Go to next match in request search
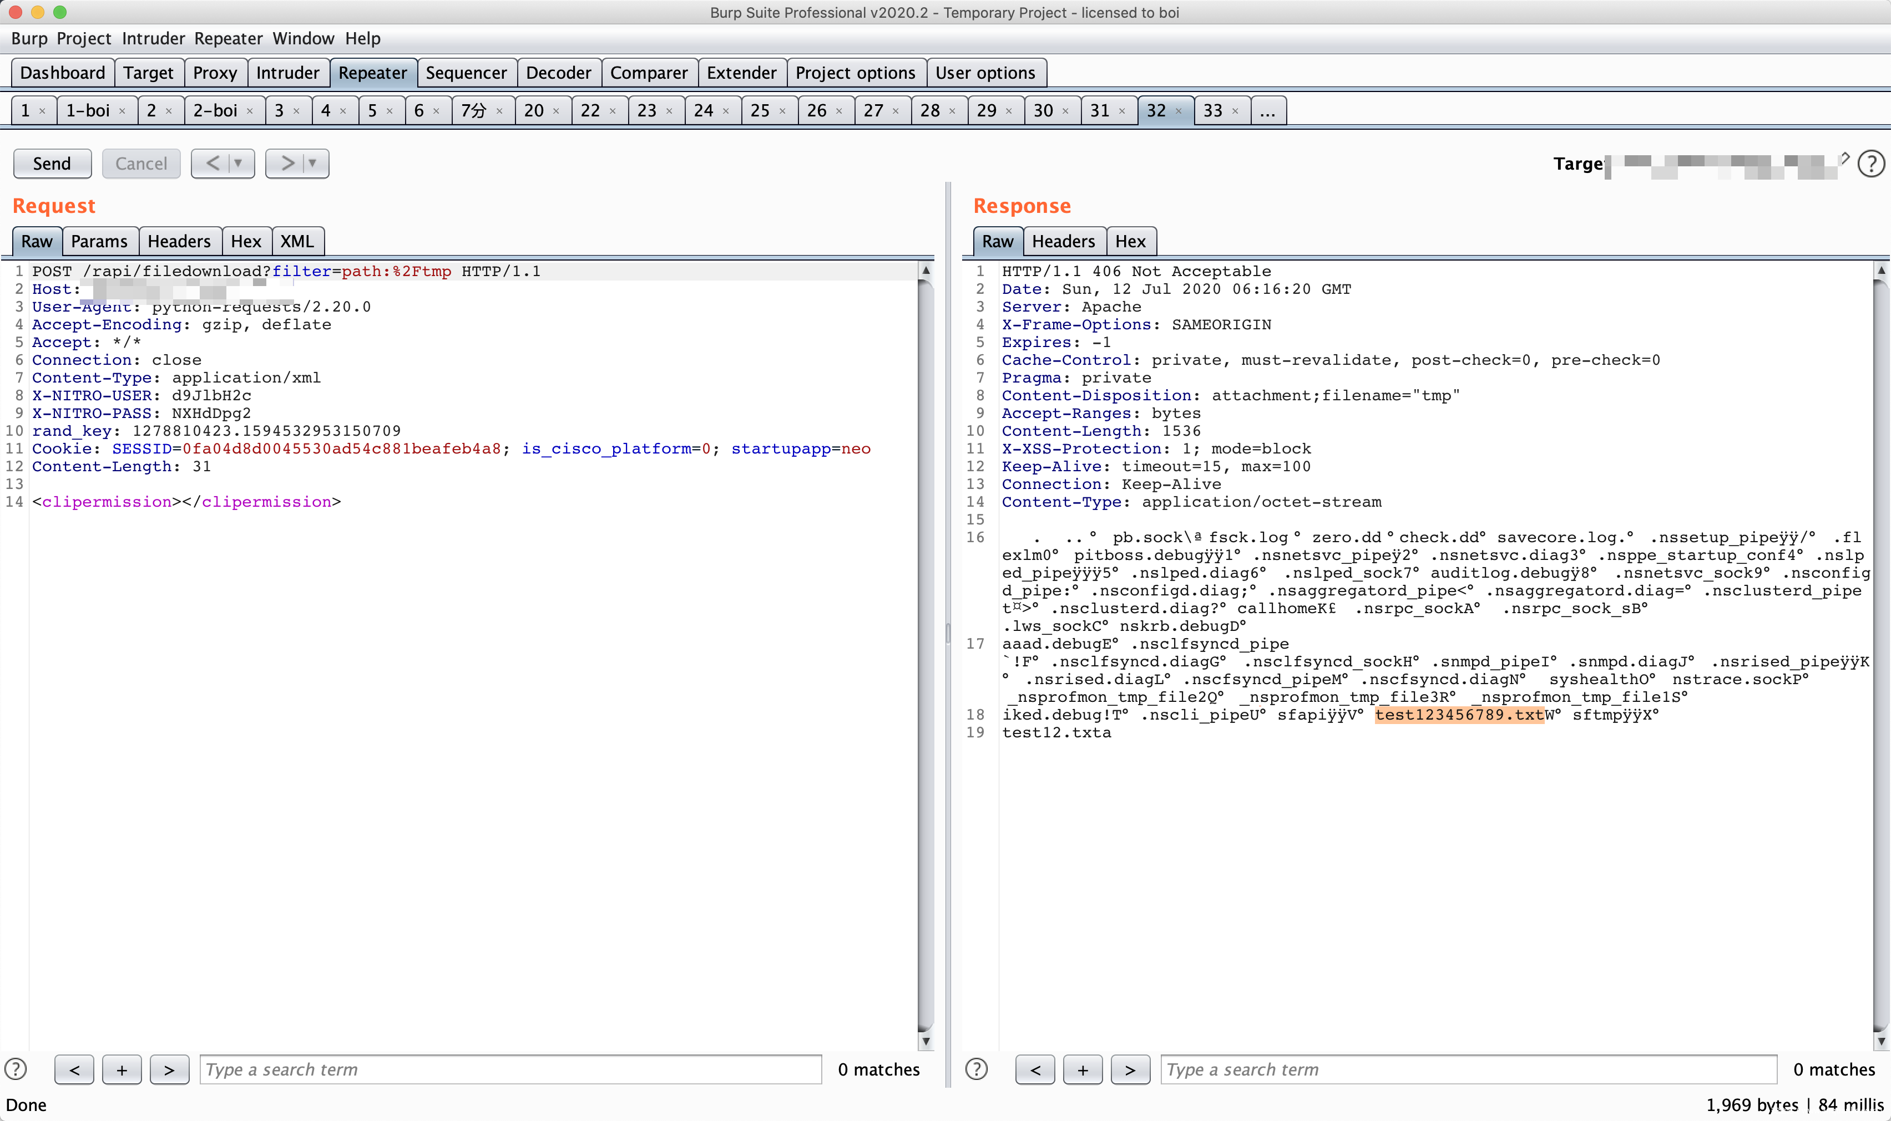The image size is (1891, 1121). [169, 1069]
